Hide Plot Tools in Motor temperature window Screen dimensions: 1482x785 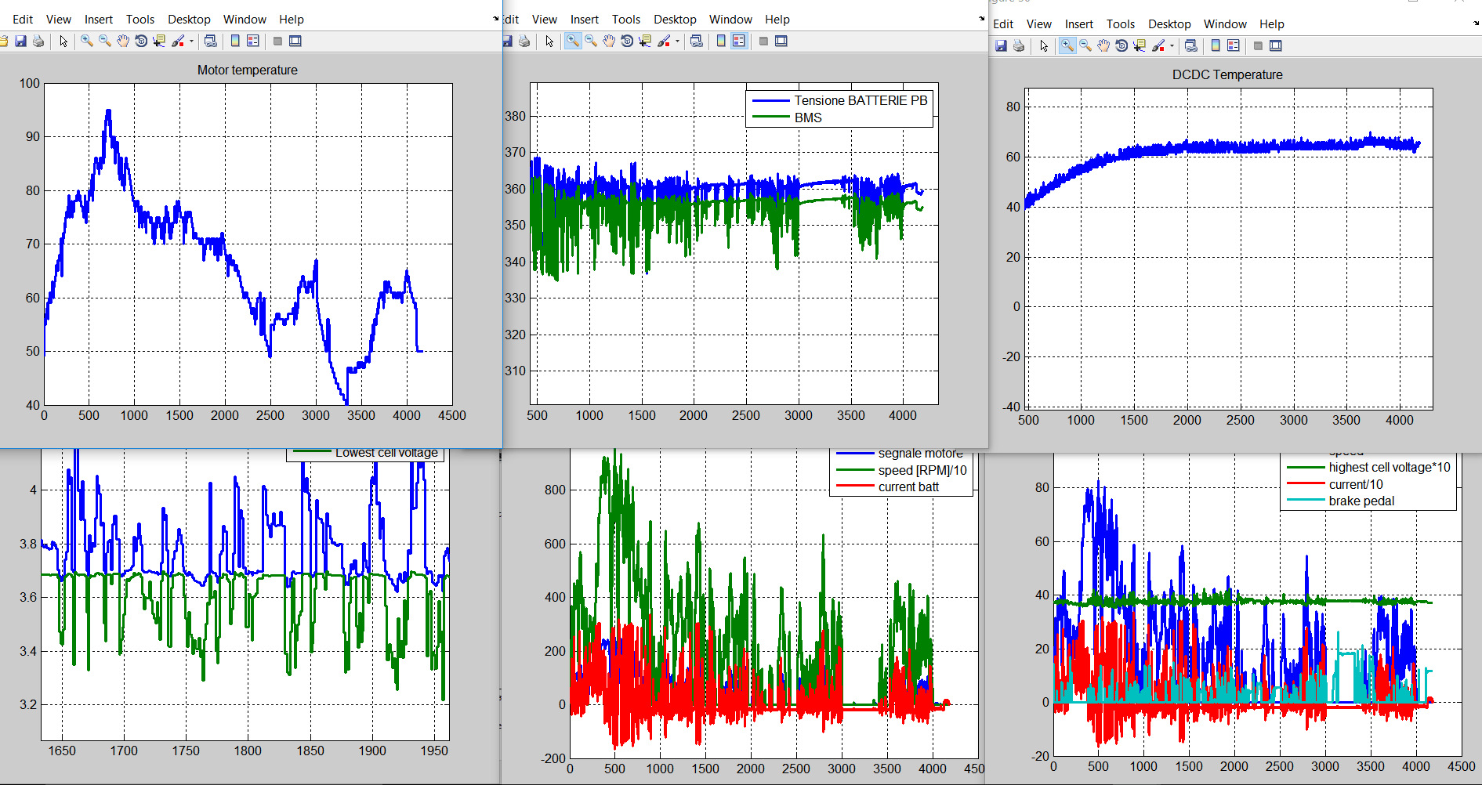point(277,42)
